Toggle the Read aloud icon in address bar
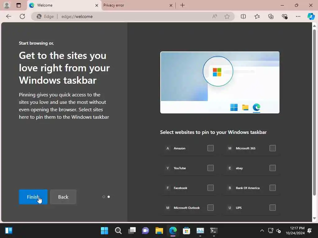The height and width of the screenshot is (238, 318). [x=215, y=16]
